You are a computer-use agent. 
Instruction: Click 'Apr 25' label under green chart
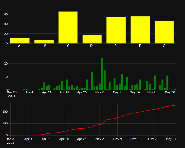point(82,92)
